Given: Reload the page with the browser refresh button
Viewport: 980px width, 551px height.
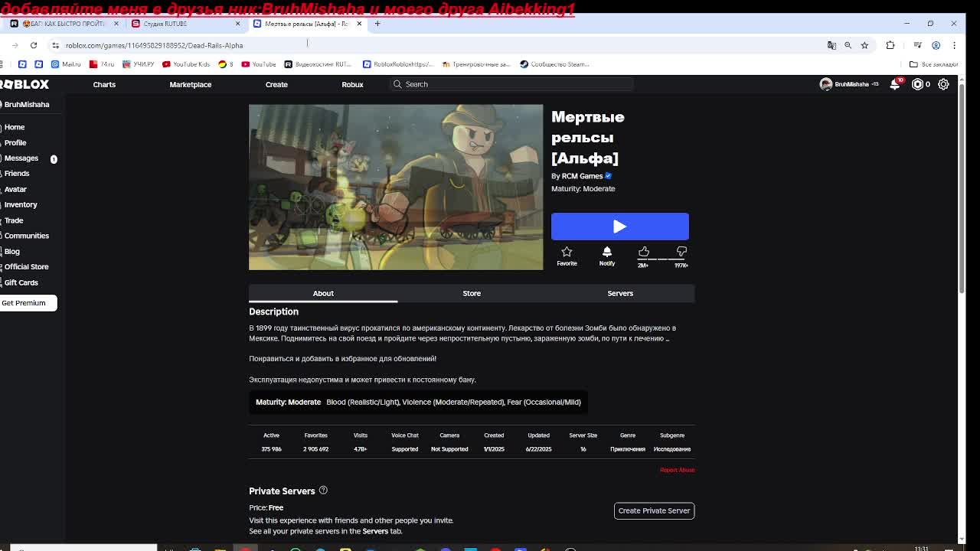Looking at the screenshot, I should tap(34, 45).
